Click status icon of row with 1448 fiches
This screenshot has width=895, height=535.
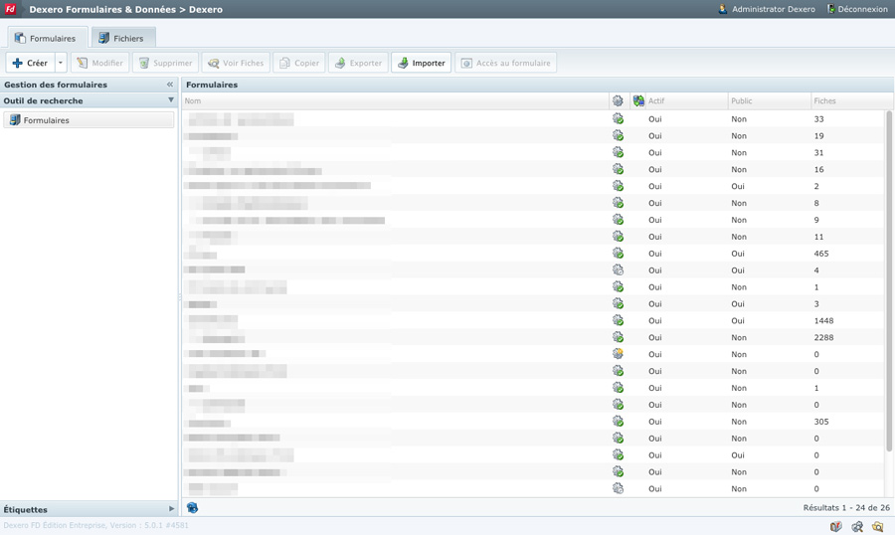coord(618,321)
